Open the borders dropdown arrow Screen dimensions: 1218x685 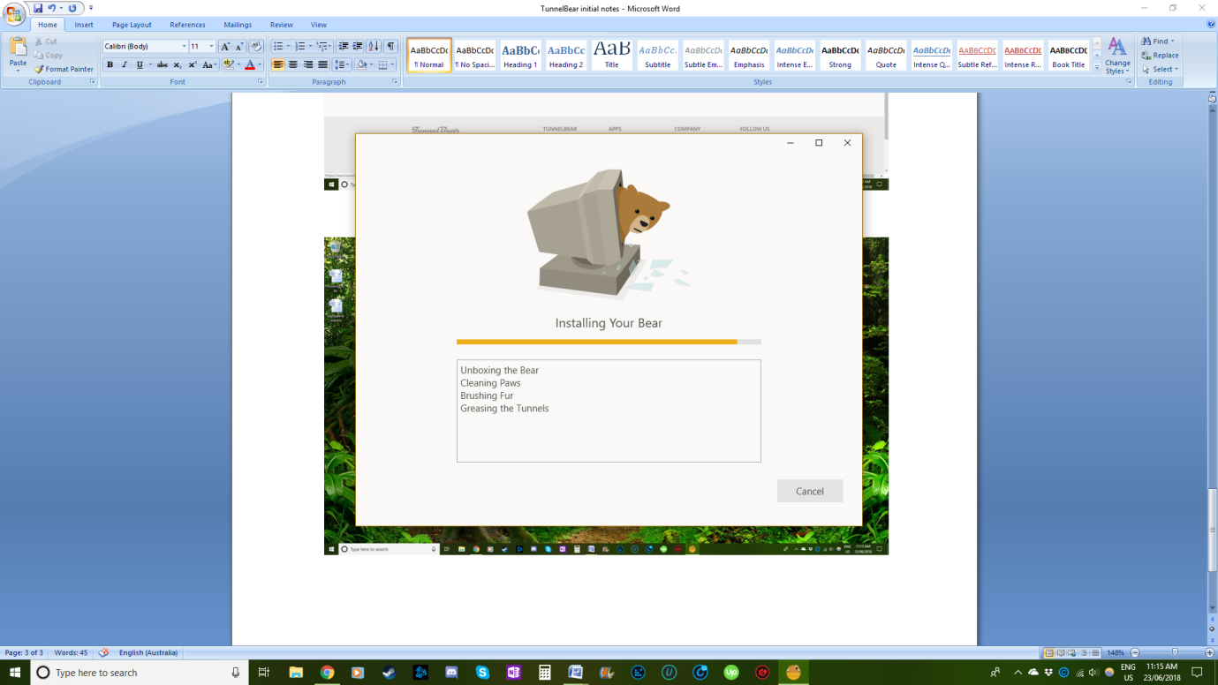[394, 64]
